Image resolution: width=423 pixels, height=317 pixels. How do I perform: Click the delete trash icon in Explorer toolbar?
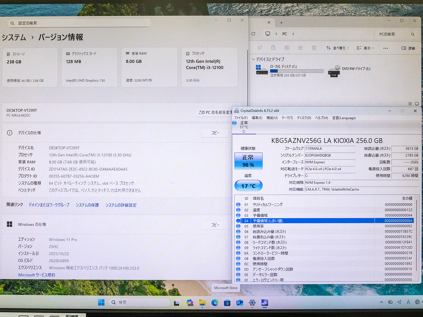314,48
